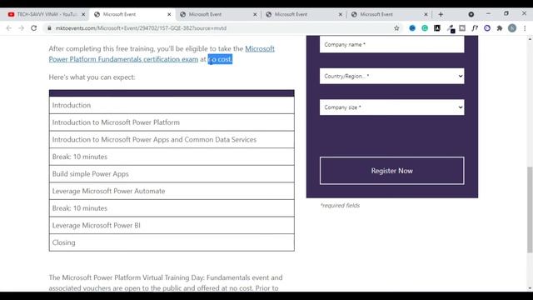
Task: Go back to the previous page
Action: point(9,28)
